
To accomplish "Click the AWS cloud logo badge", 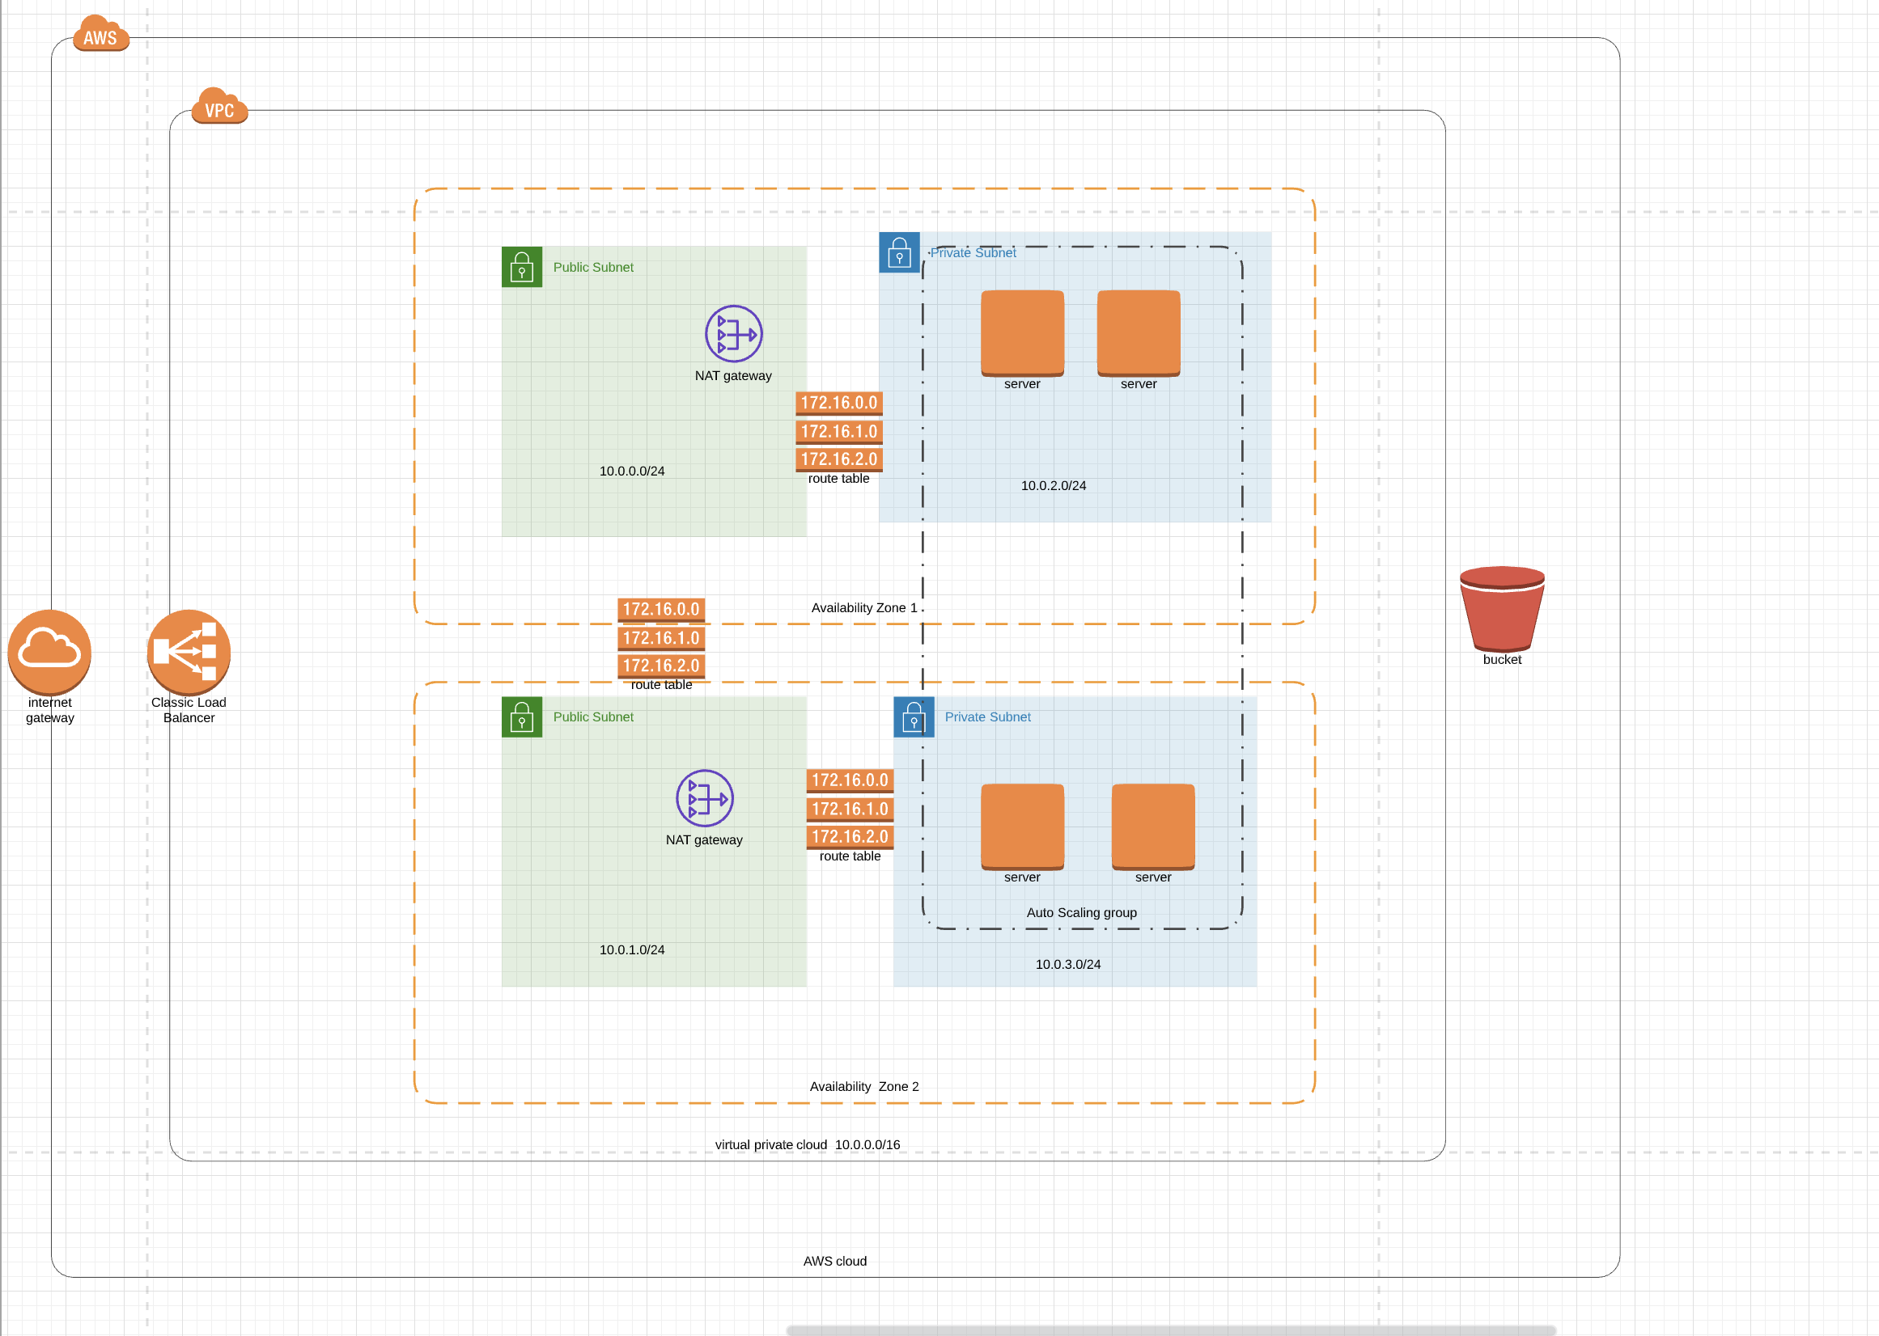I will click(100, 35).
